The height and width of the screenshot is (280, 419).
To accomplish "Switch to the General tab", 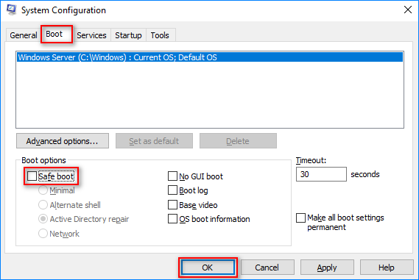I will pos(24,35).
